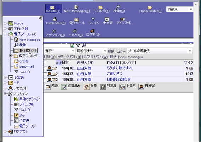This screenshot has height=142, width=201.
Task: Select INBOX (4) in the sidebar
Action: 25,51
